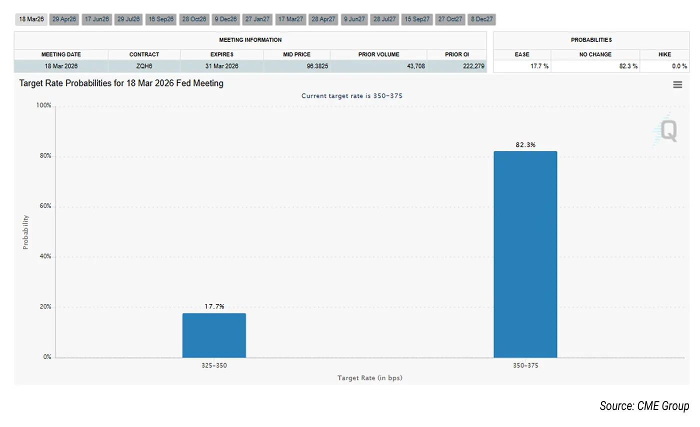Open the 28 Oct26 meeting tab
Image resolution: width=700 pixels, height=427 pixels.
[x=194, y=19]
